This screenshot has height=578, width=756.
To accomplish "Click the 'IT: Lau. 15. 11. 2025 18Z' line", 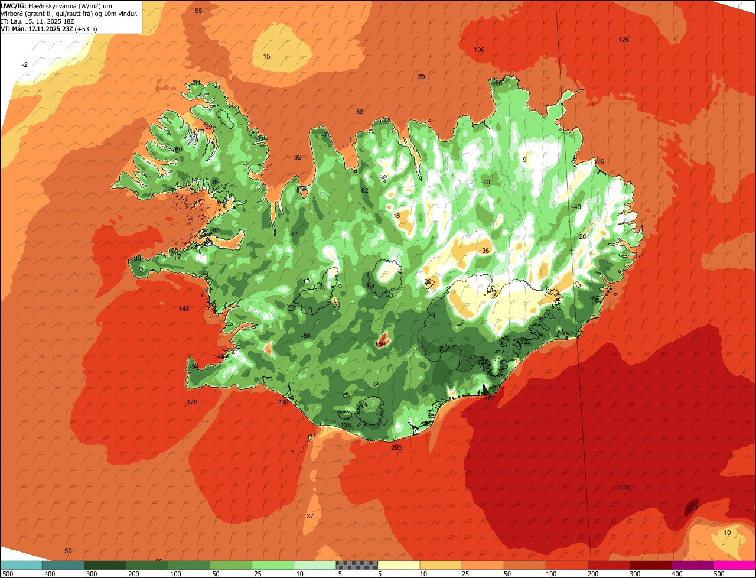I will (x=38, y=21).
